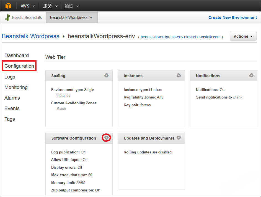Open the Logs section
The width and height of the screenshot is (261, 197).
10,77
